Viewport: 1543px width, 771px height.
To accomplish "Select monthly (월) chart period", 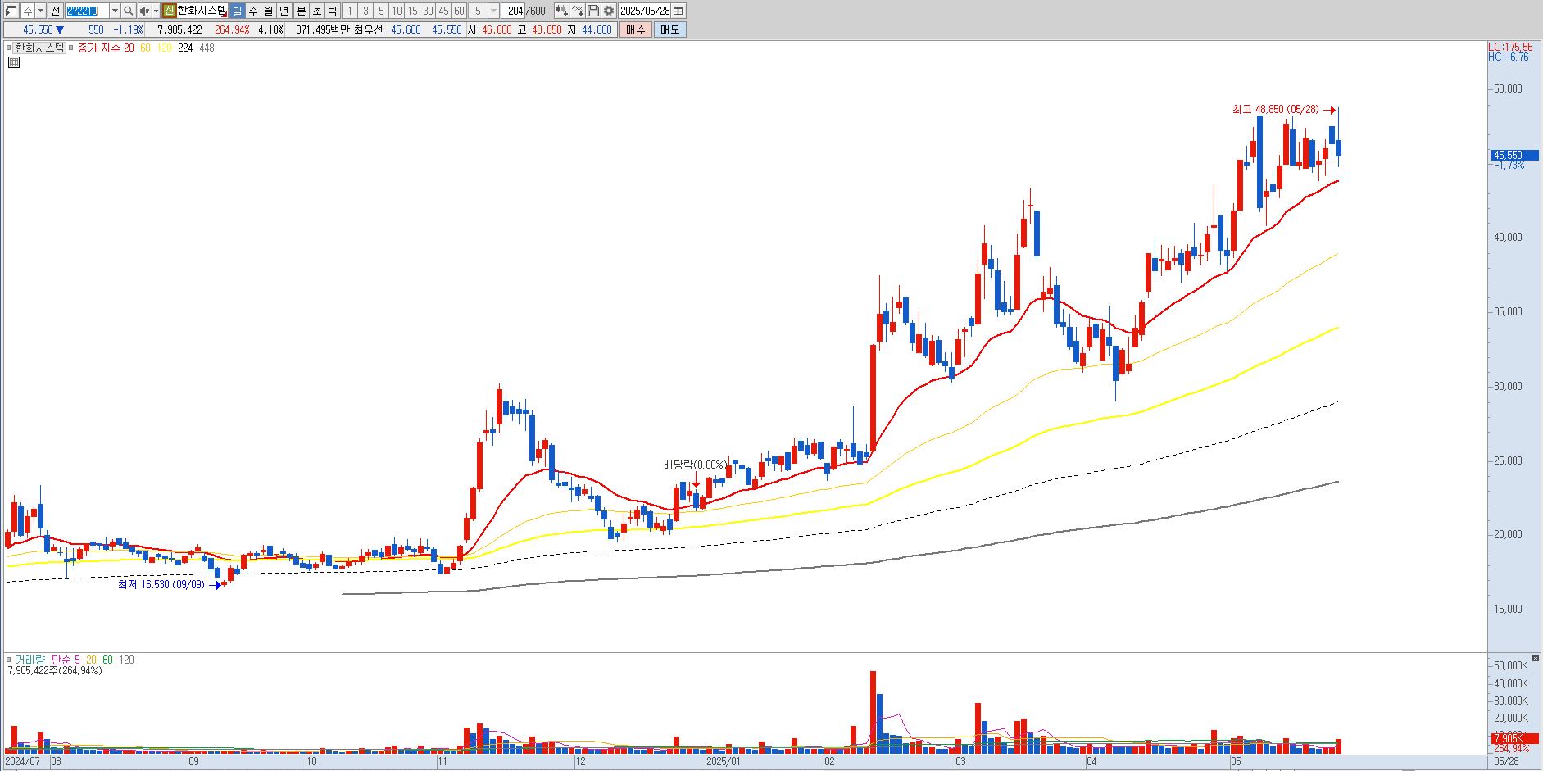I will 268,11.
